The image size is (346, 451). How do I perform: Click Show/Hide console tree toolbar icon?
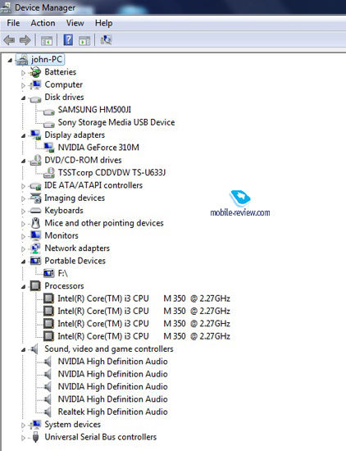47,40
